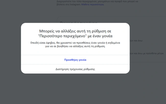Click the dimmed backdrop below the dialog
The width and height of the screenshot is (166, 104).
click(75, 89)
